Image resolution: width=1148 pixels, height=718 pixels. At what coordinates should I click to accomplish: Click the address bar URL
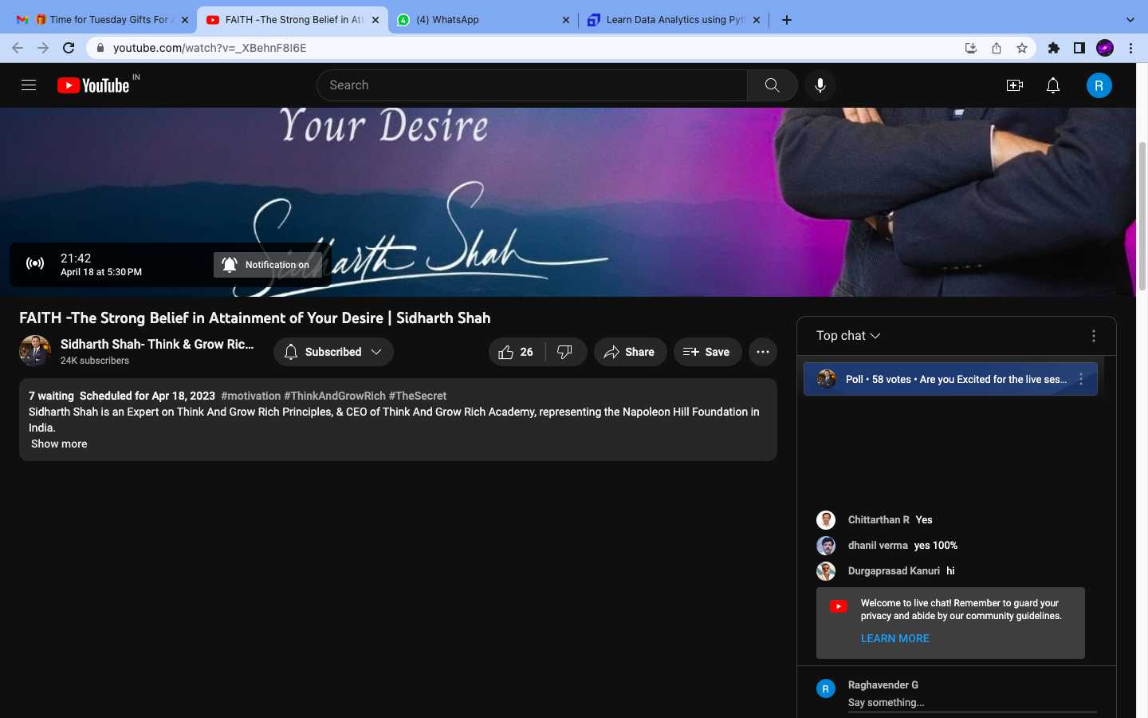point(210,48)
